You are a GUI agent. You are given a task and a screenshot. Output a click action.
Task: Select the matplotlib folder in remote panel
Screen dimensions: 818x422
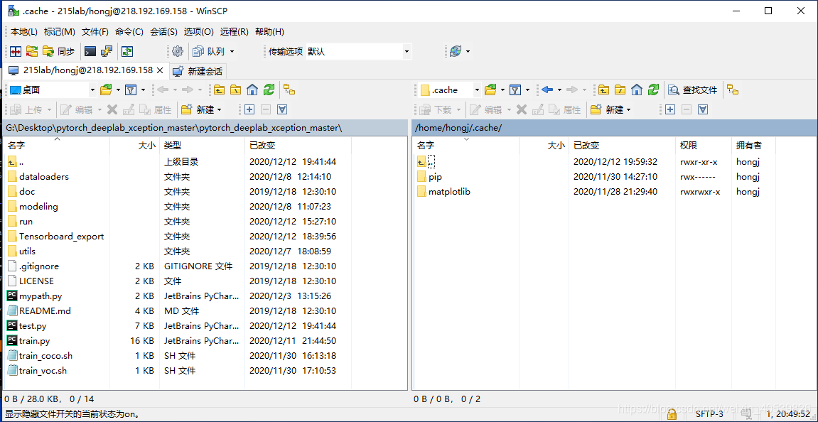point(449,191)
